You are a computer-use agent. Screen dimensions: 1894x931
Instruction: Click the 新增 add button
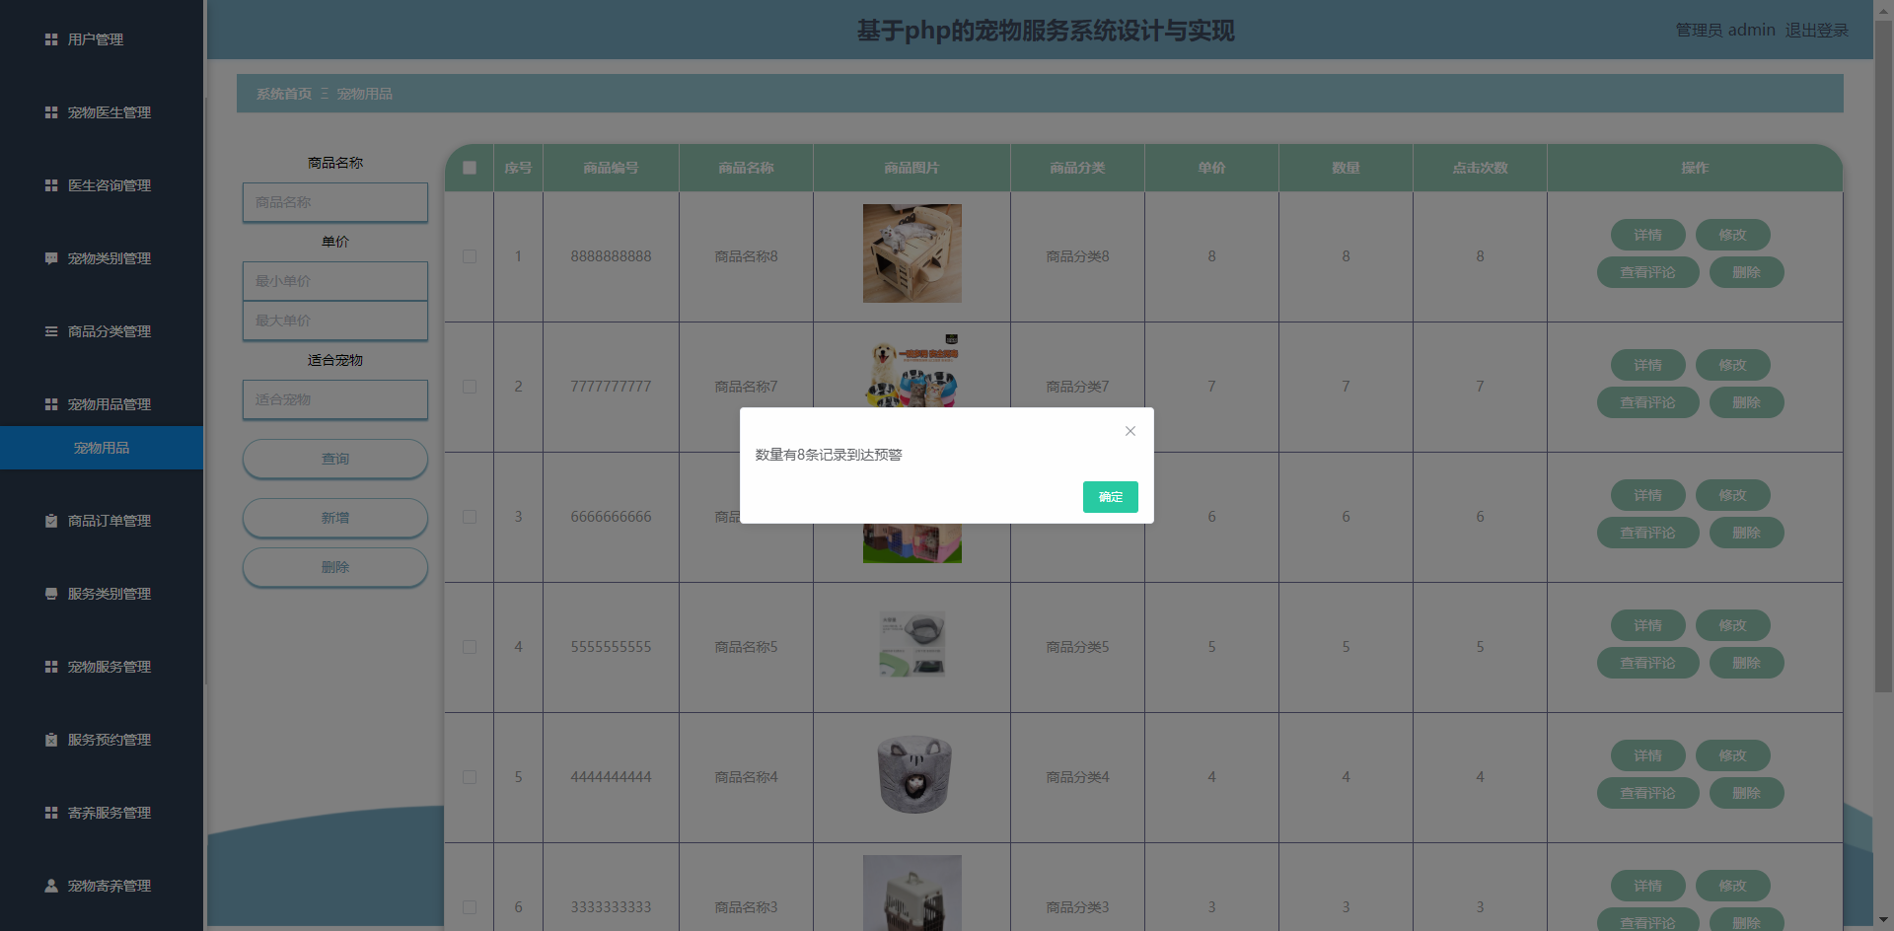click(335, 518)
